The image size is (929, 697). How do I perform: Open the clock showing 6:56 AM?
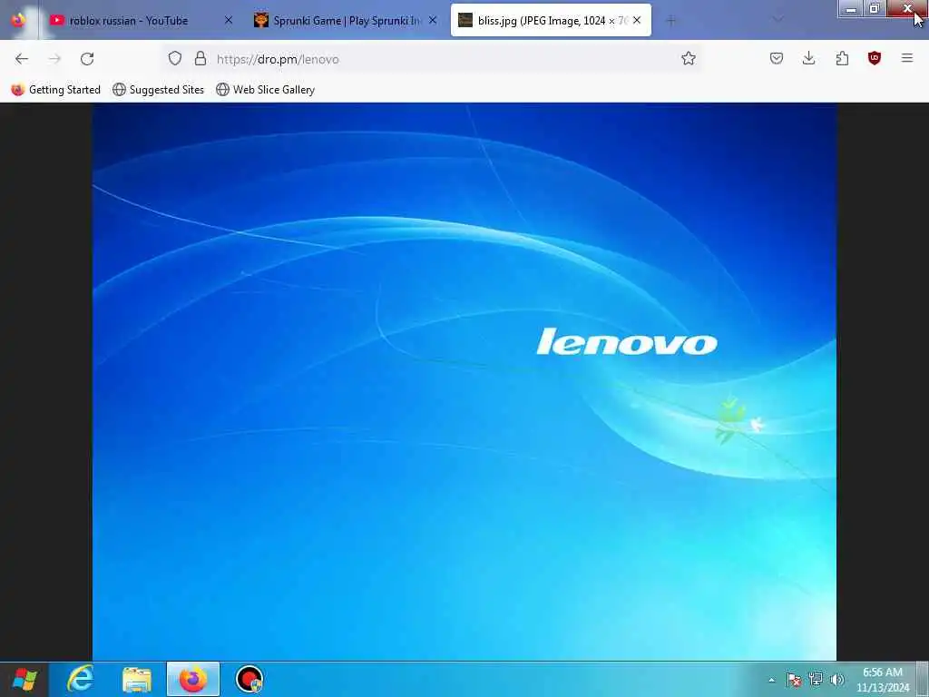(x=882, y=680)
